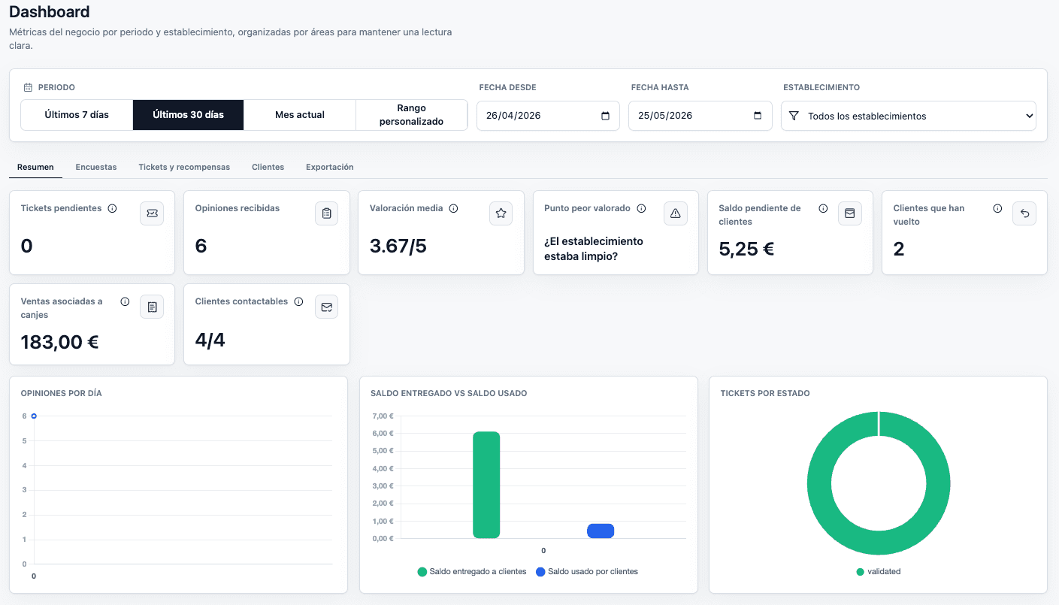Viewport: 1059px width, 605px height.
Task: Switch to the Resumen tab
Action: point(35,167)
